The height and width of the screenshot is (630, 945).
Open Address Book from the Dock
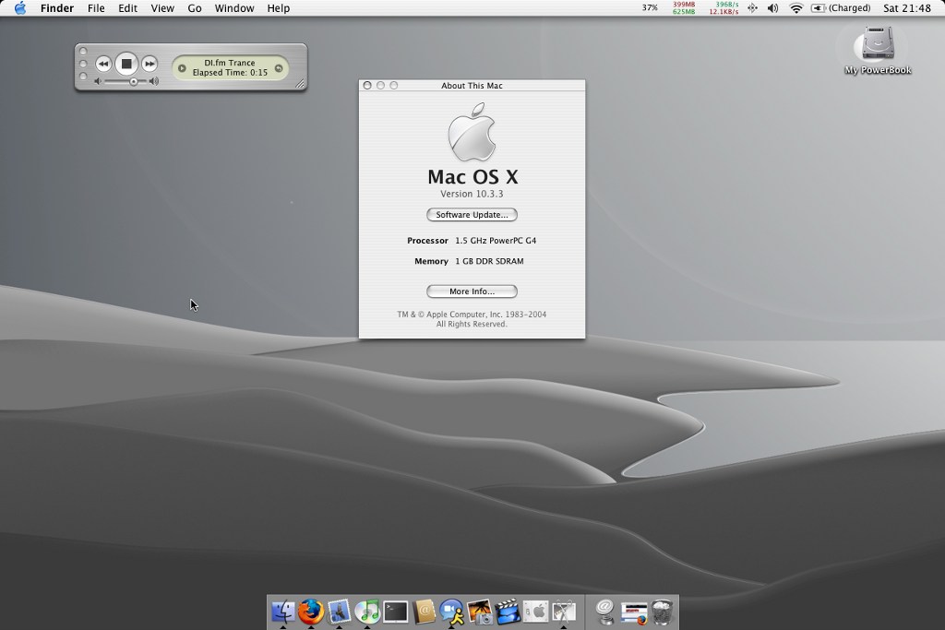click(x=425, y=611)
